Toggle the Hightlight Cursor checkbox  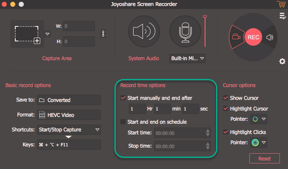click(x=225, y=108)
